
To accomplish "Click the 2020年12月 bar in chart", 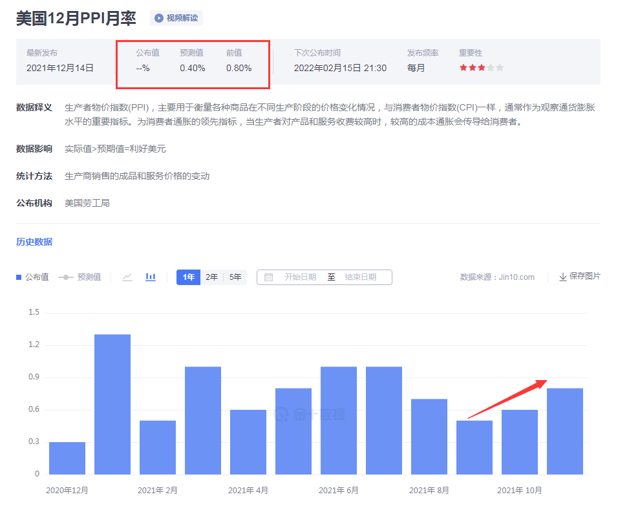I will click(x=67, y=458).
